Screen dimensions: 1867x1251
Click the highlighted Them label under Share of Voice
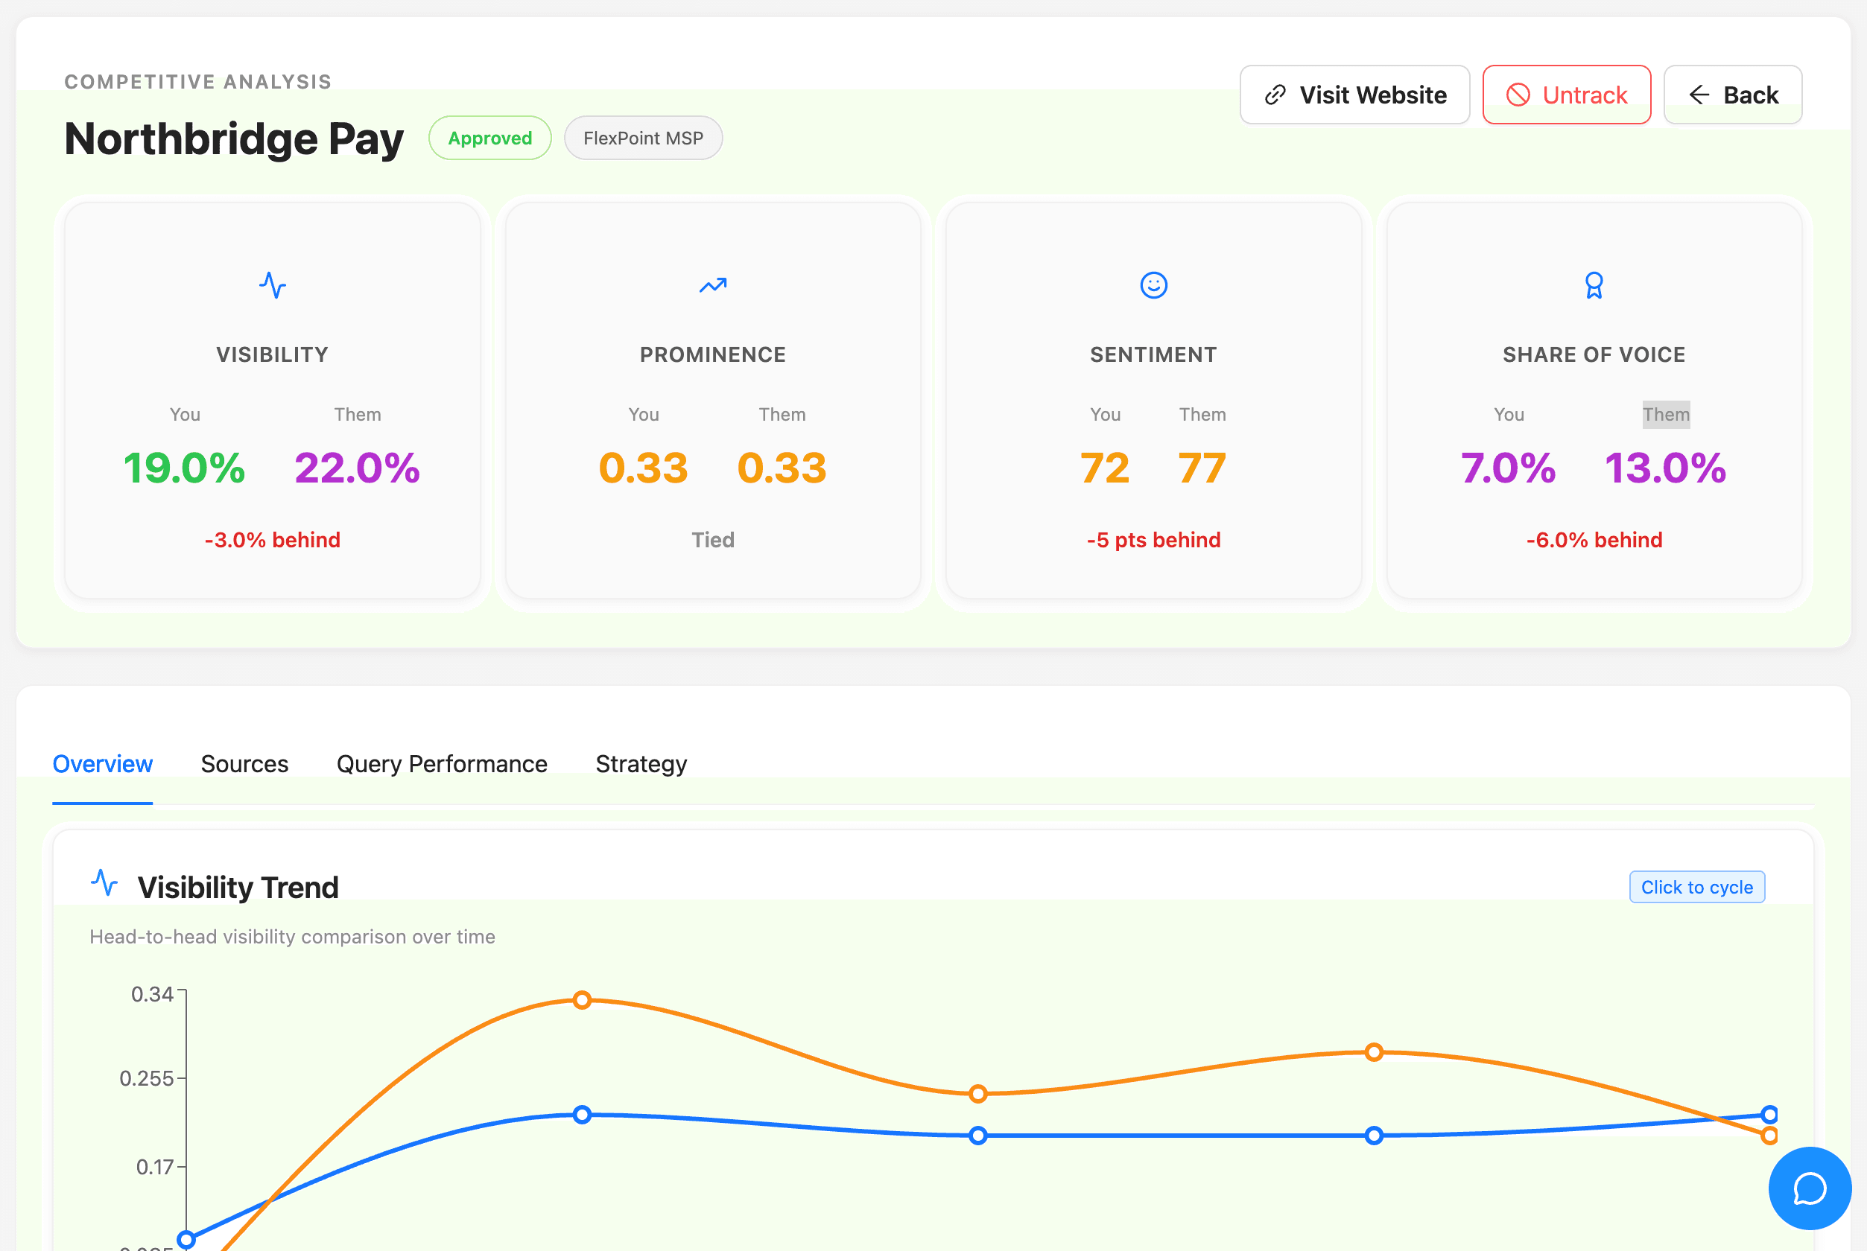point(1665,414)
